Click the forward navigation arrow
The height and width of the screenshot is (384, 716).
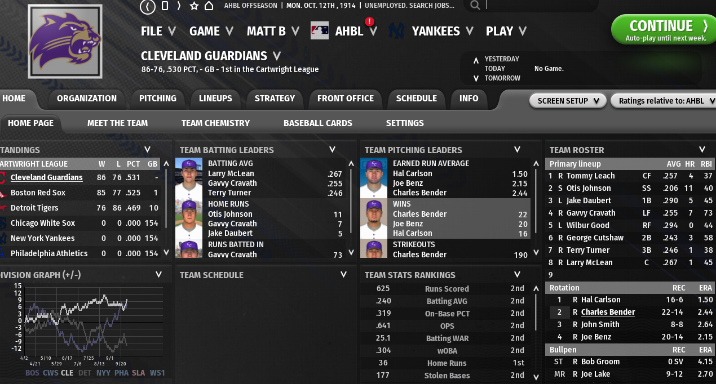179,6
